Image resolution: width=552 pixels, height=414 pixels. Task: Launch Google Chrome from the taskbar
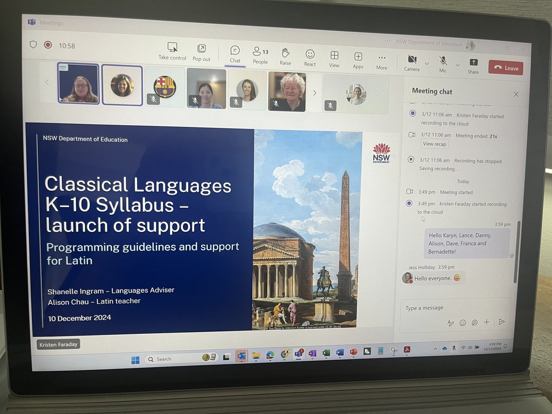click(x=284, y=354)
